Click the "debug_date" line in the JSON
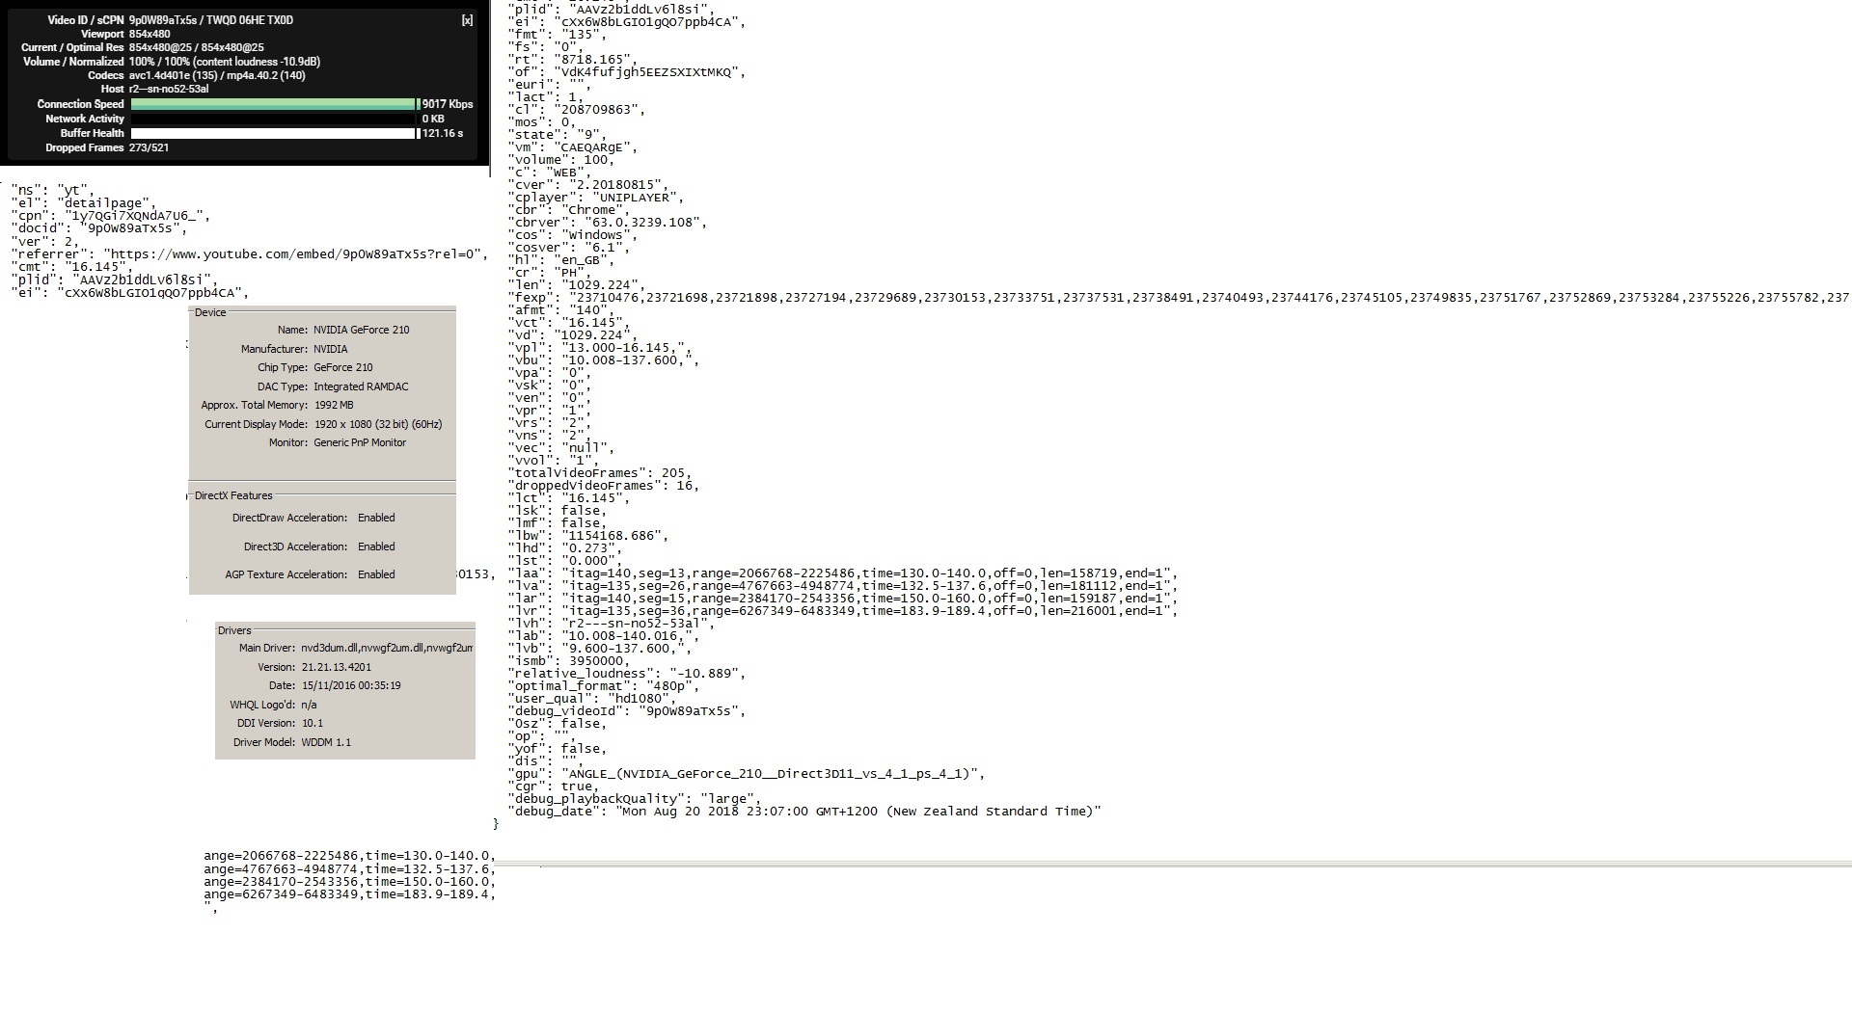Viewport: 1852px width, 1013px height. (804, 812)
